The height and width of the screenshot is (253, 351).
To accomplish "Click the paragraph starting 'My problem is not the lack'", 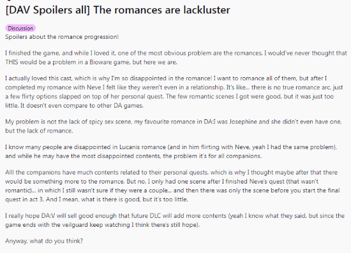I will click(x=174, y=126).
